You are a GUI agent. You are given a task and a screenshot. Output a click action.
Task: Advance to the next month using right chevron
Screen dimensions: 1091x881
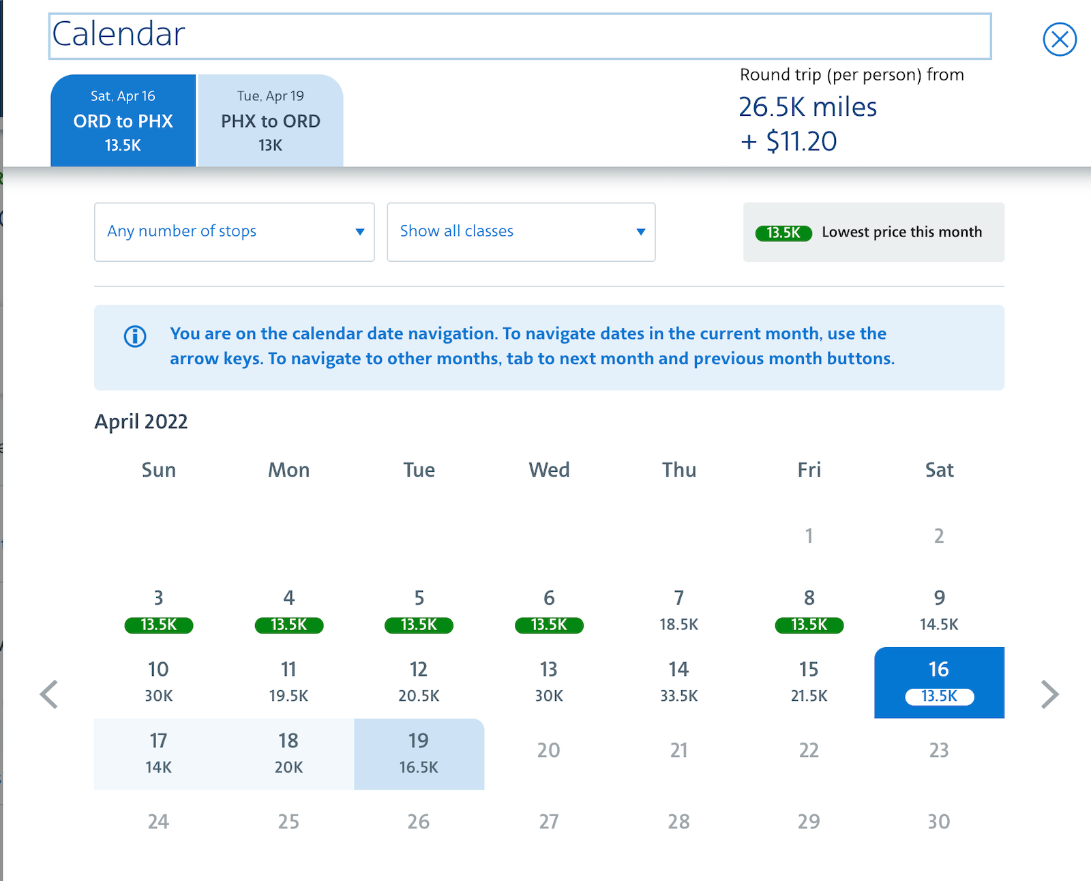pyautogui.click(x=1049, y=693)
